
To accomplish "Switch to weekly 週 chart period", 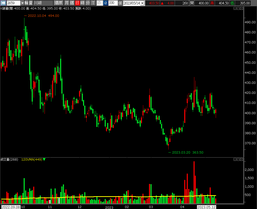I will click(x=72, y=3).
